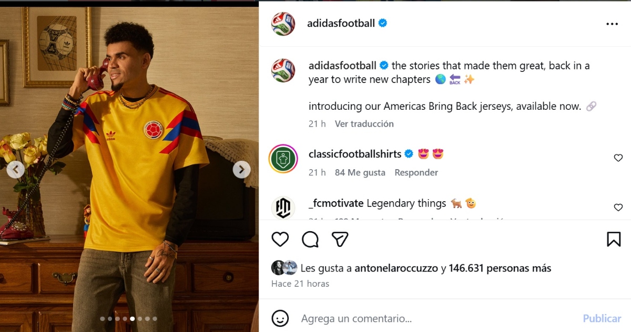
Task: Reply with the Responder button
Action: click(416, 172)
